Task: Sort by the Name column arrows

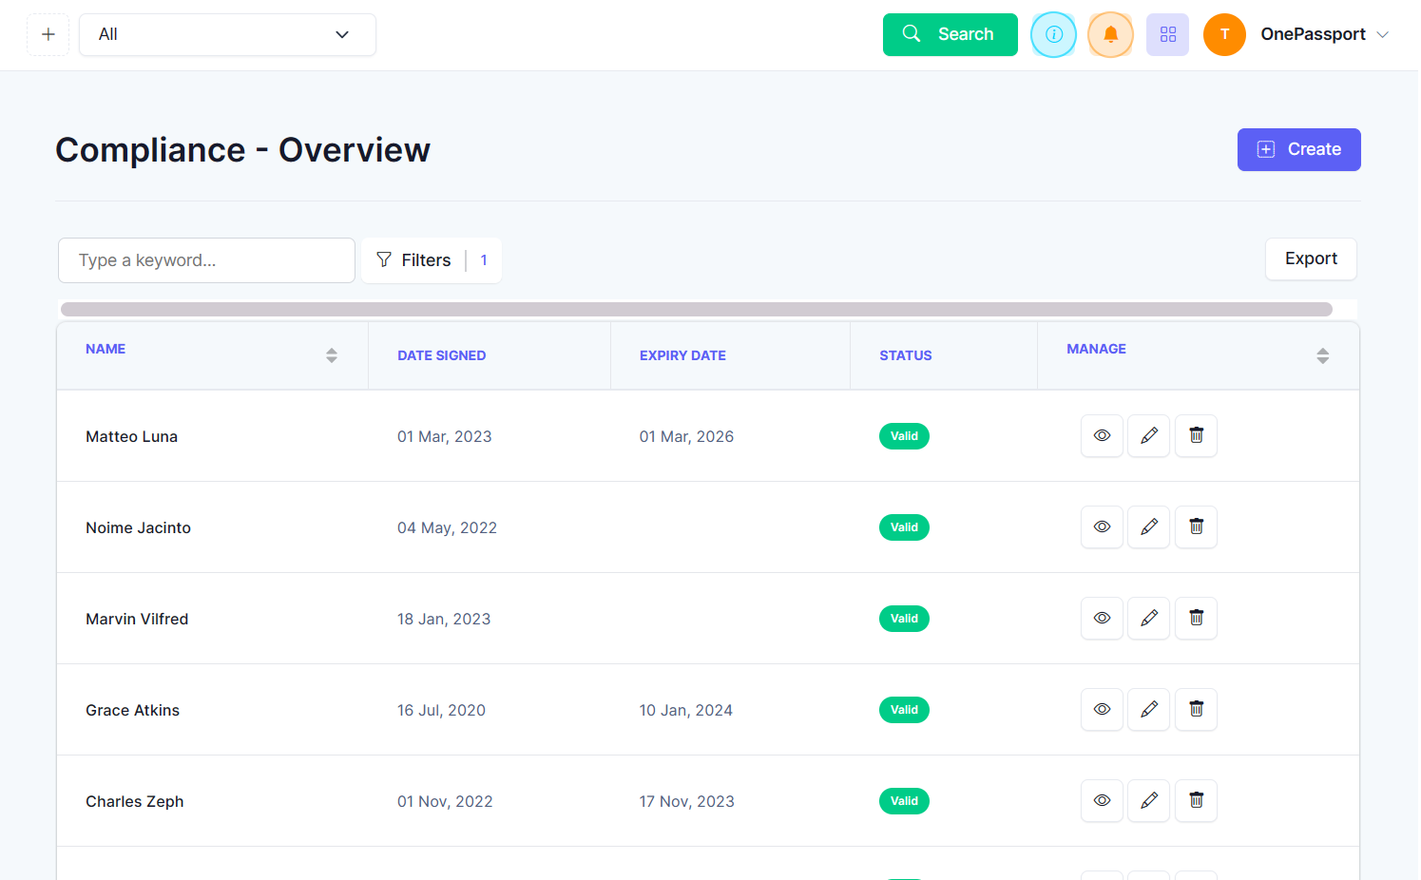Action: 332,355
